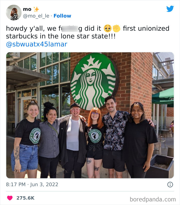Viewport: 180px width, 205px height.
Task: Like the tweet with the heart icon
Action: point(10,198)
